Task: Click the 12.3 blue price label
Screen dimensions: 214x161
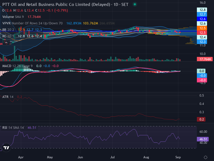Action: (202, 42)
